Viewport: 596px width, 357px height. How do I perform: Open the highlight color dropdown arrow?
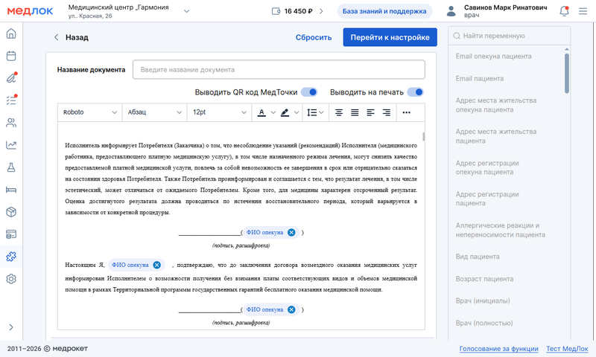[297, 112]
